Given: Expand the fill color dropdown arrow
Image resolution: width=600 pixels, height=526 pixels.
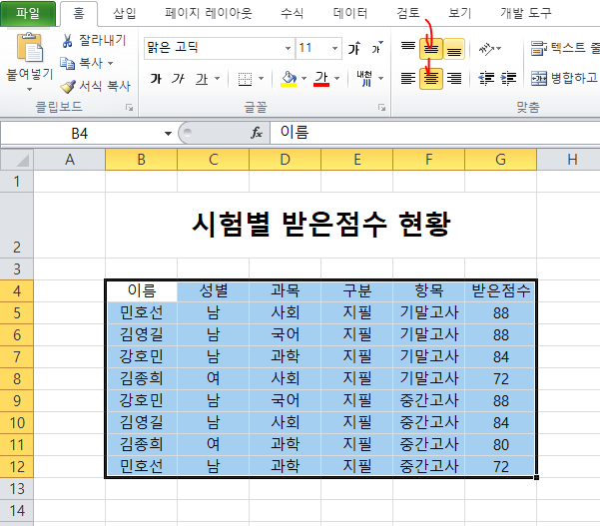Looking at the screenshot, I should coord(303,79).
